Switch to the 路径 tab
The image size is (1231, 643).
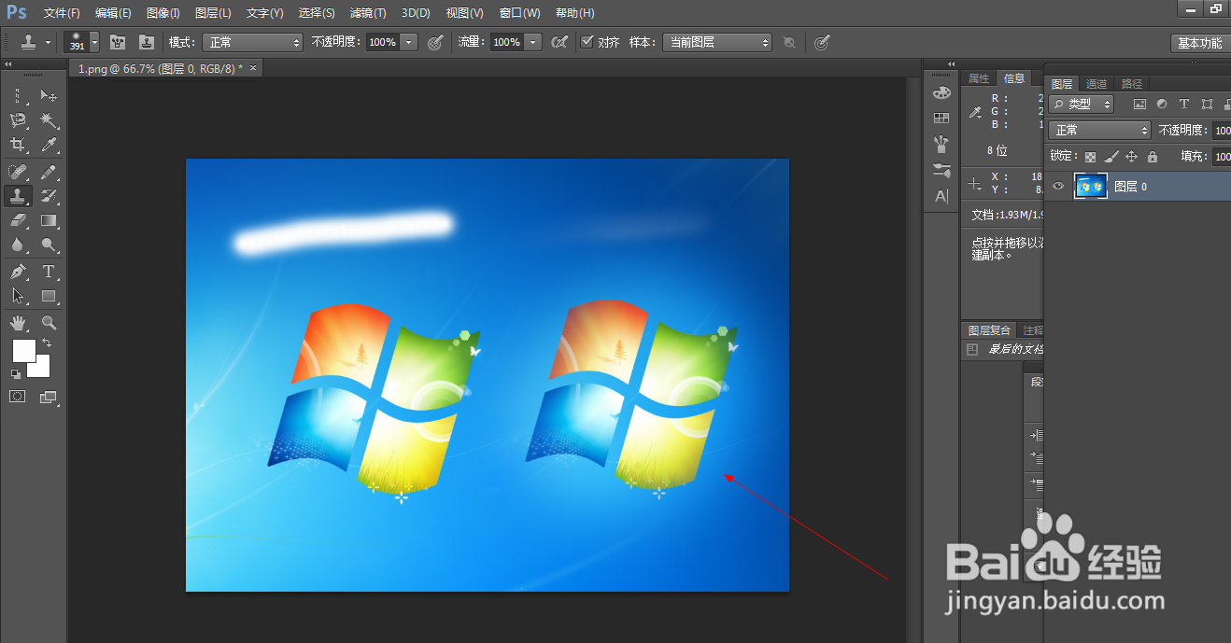pos(1131,84)
